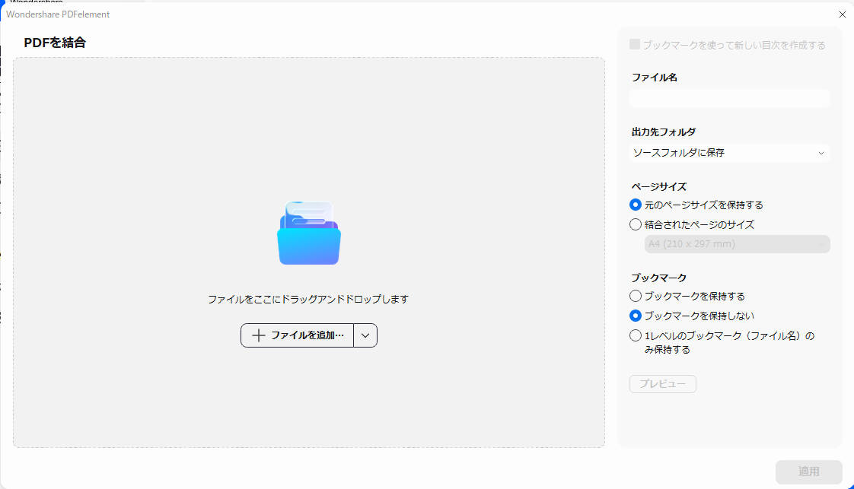Click the ファイル名 input field

[x=729, y=98]
